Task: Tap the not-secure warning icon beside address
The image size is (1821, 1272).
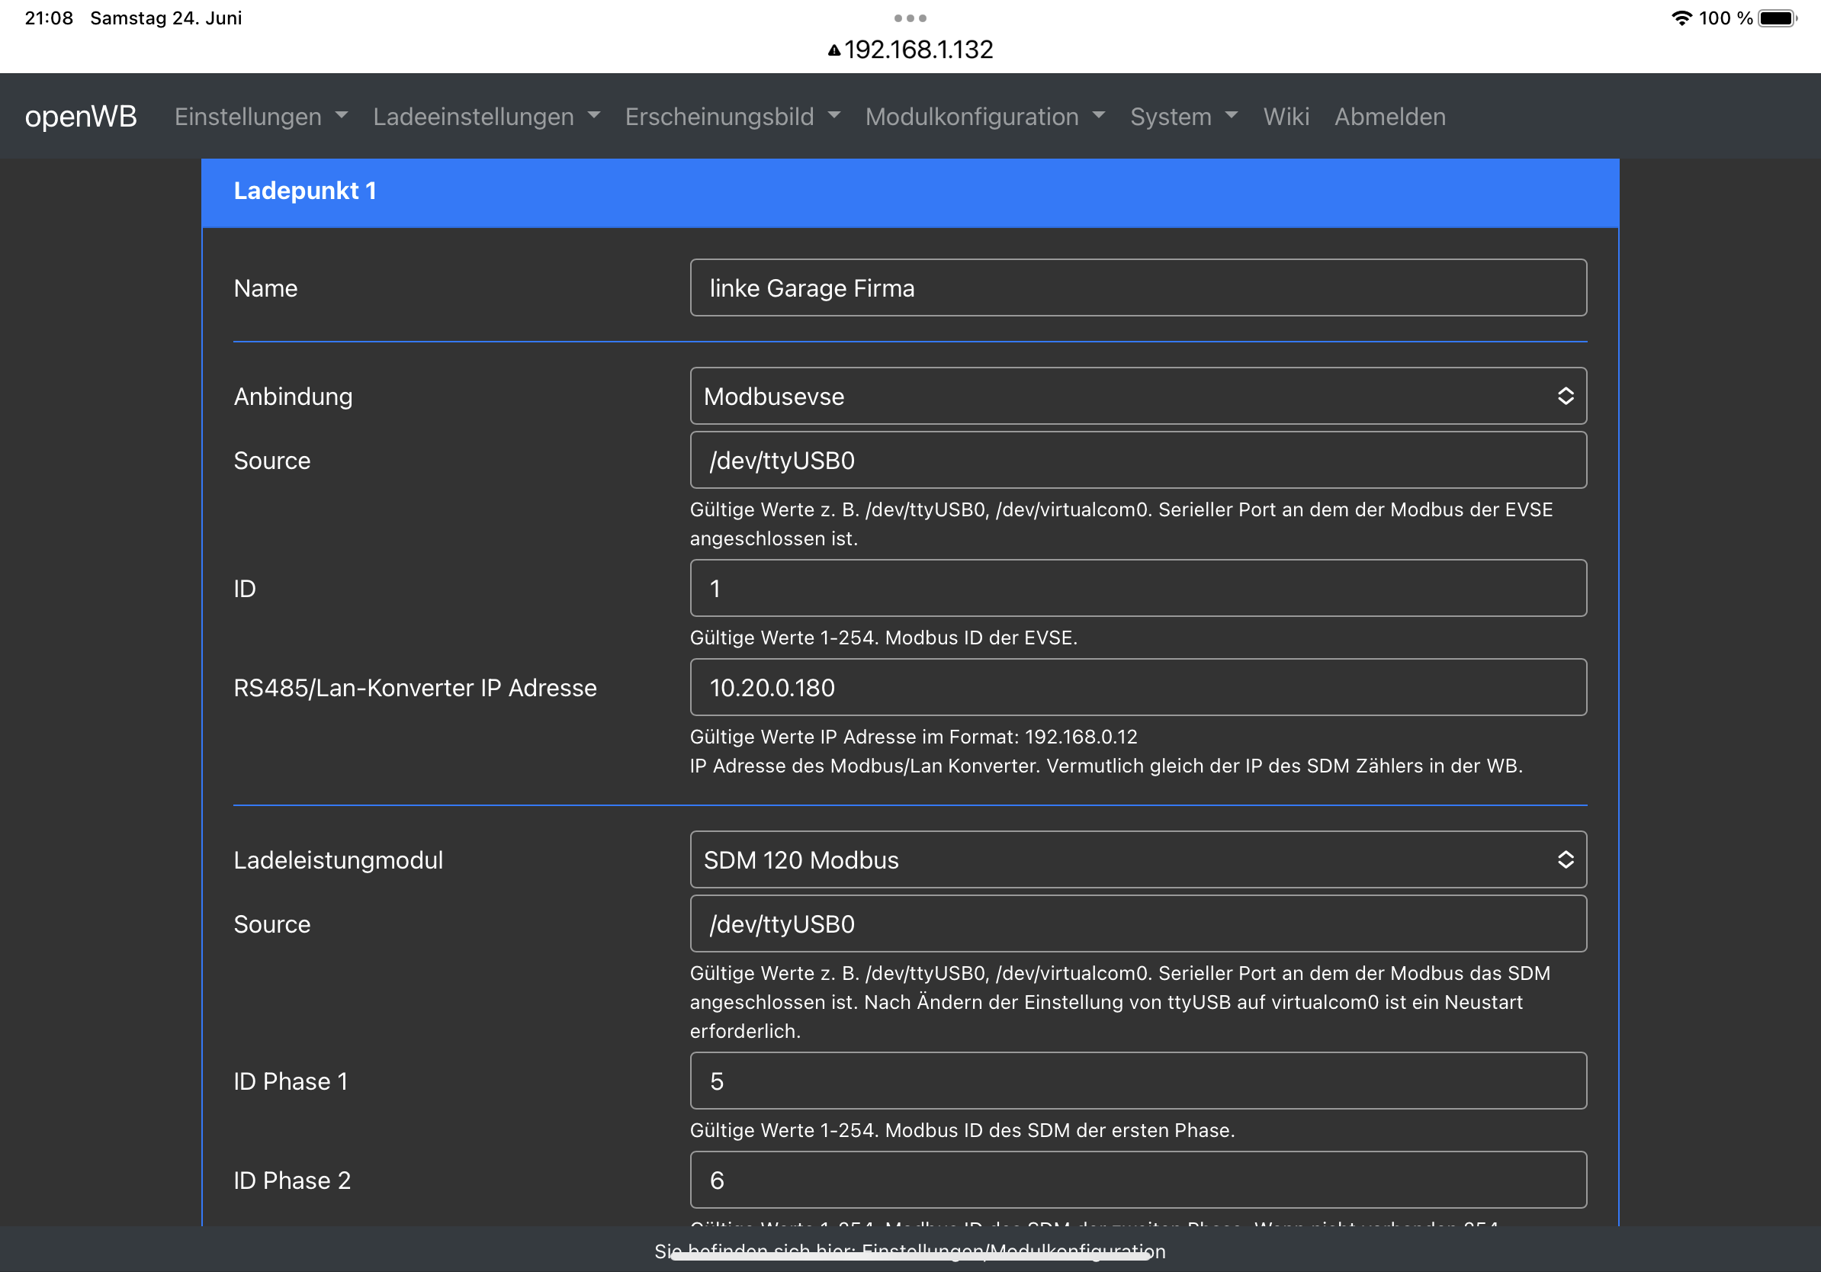Action: (x=833, y=50)
